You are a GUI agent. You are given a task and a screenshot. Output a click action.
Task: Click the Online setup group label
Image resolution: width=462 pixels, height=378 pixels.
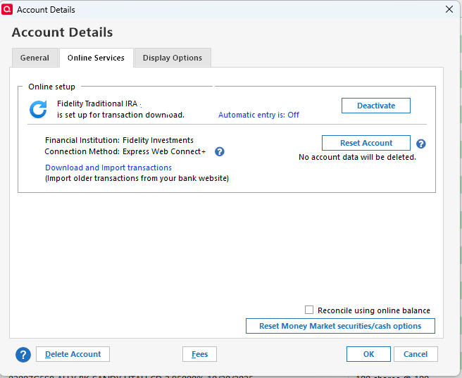pyautogui.click(x=51, y=87)
